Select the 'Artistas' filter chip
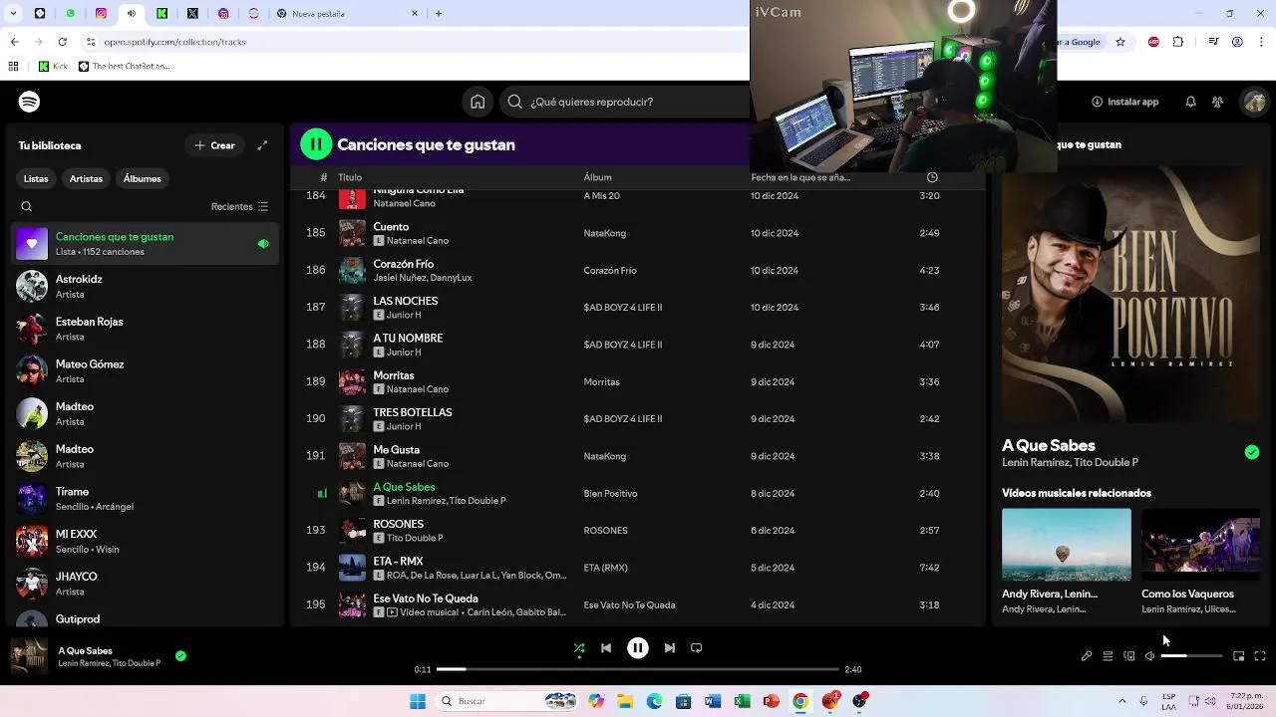Image resolution: width=1276 pixels, height=717 pixels. [86, 178]
